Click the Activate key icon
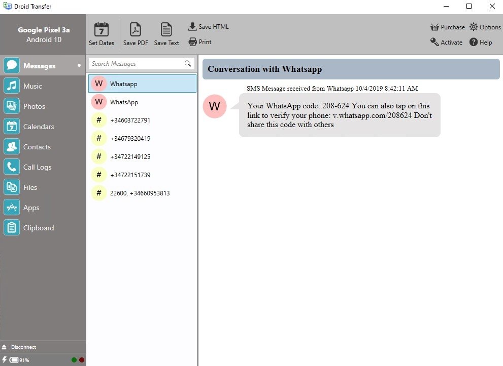The width and height of the screenshot is (503, 366). tap(434, 42)
